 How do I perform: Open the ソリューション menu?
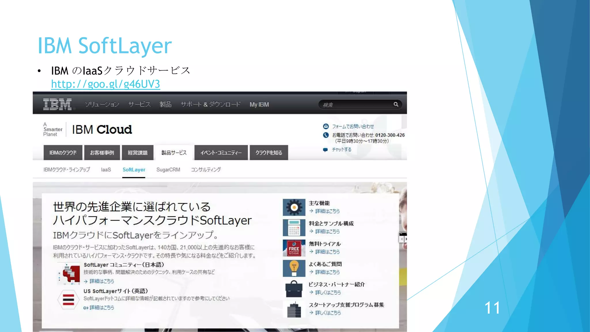[102, 104]
